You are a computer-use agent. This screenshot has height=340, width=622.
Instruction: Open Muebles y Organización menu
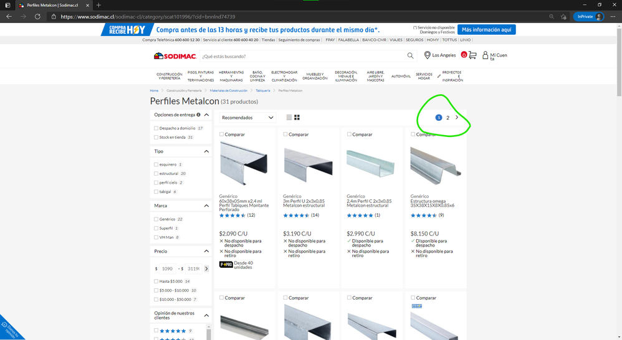click(x=315, y=76)
